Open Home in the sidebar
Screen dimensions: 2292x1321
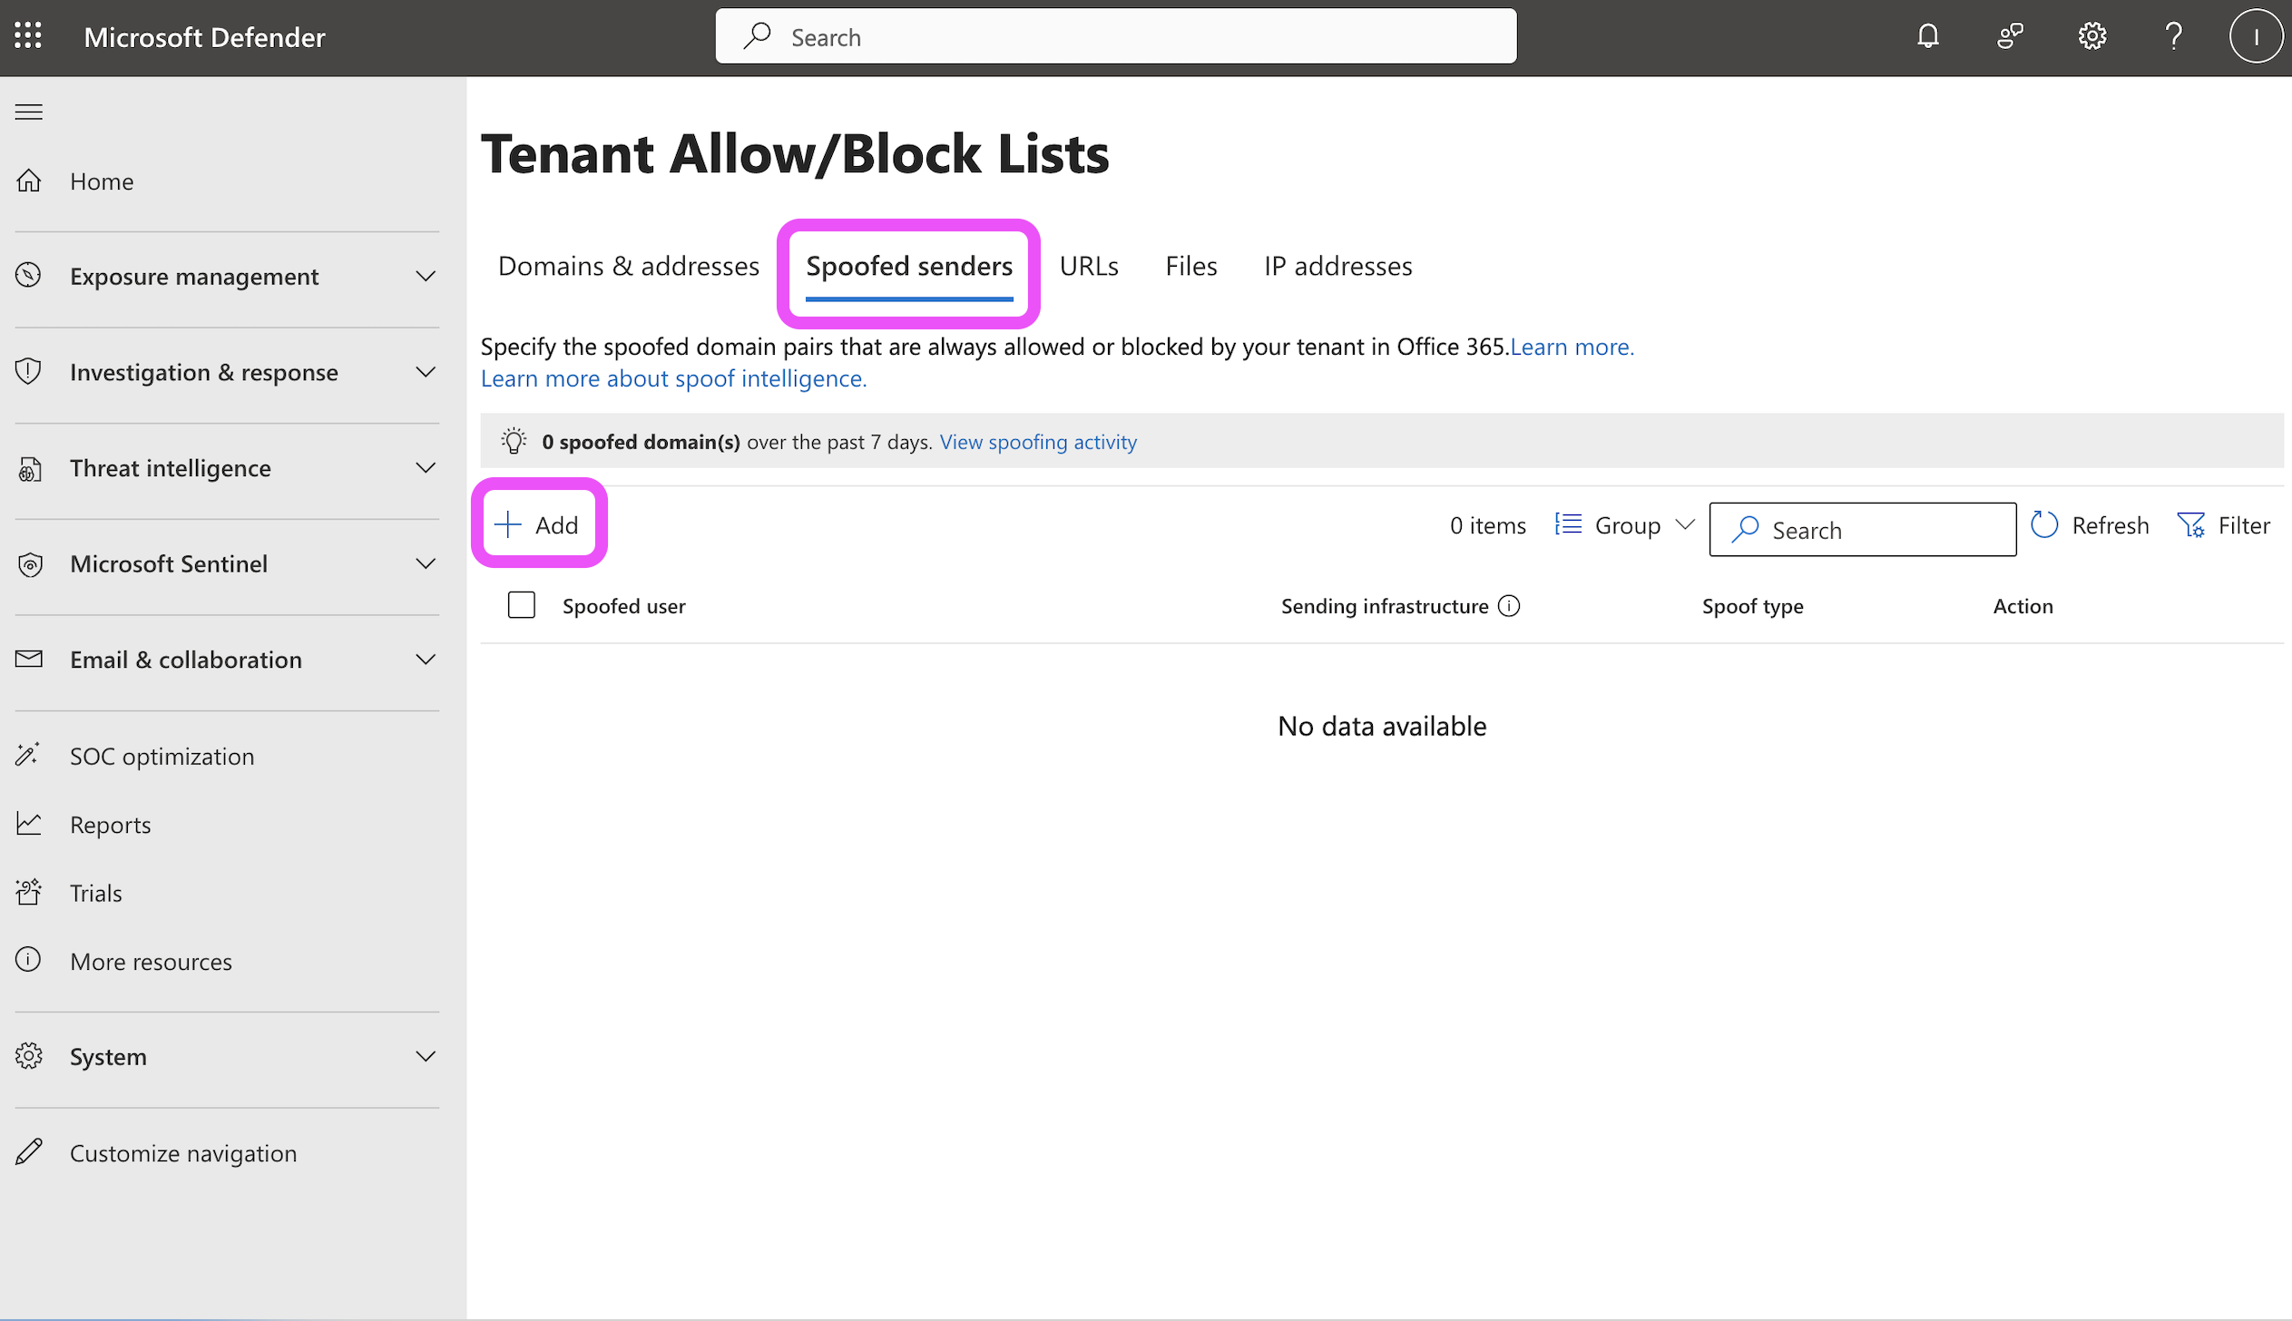click(x=102, y=181)
